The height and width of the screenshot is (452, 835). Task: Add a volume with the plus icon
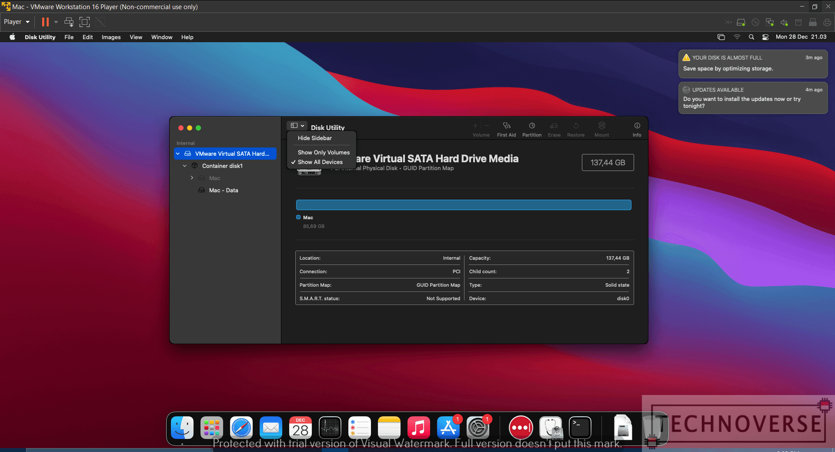tap(475, 126)
